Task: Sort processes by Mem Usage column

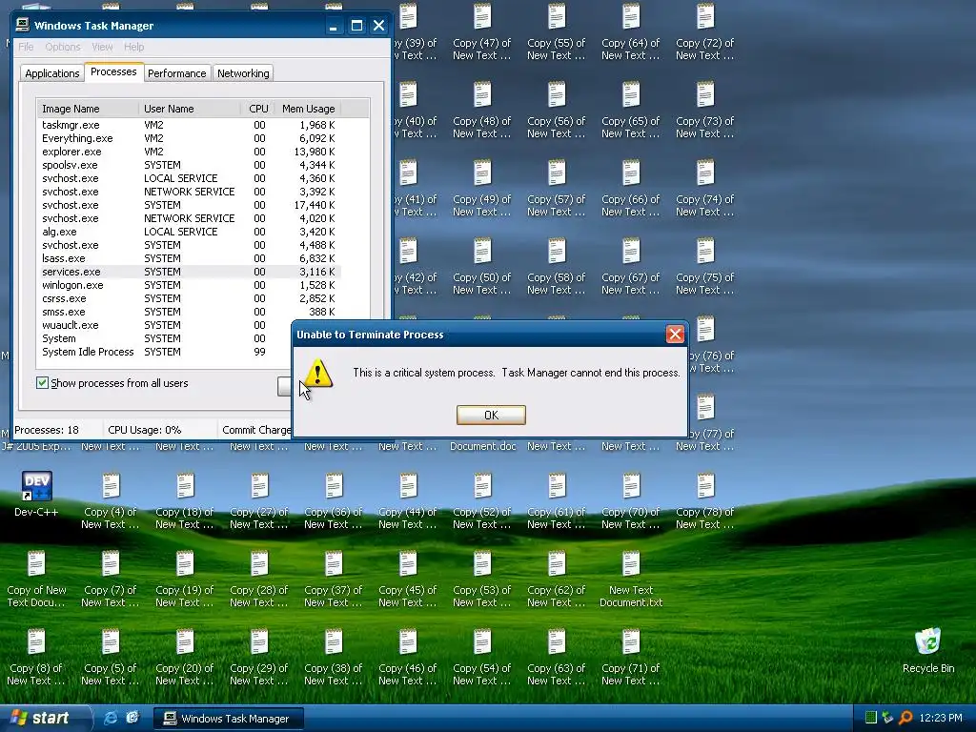Action: (308, 109)
